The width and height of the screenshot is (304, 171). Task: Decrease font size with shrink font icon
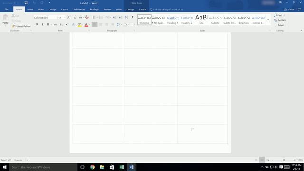pos(75,18)
